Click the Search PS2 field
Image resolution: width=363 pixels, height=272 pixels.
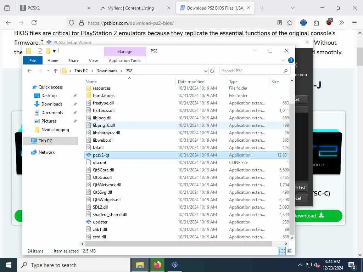tap(255, 71)
